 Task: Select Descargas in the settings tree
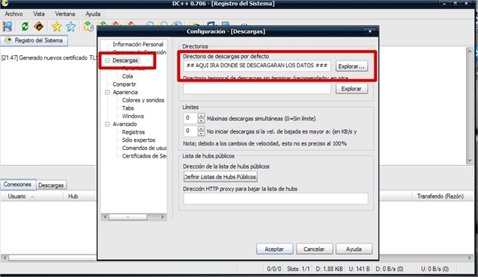coord(125,60)
